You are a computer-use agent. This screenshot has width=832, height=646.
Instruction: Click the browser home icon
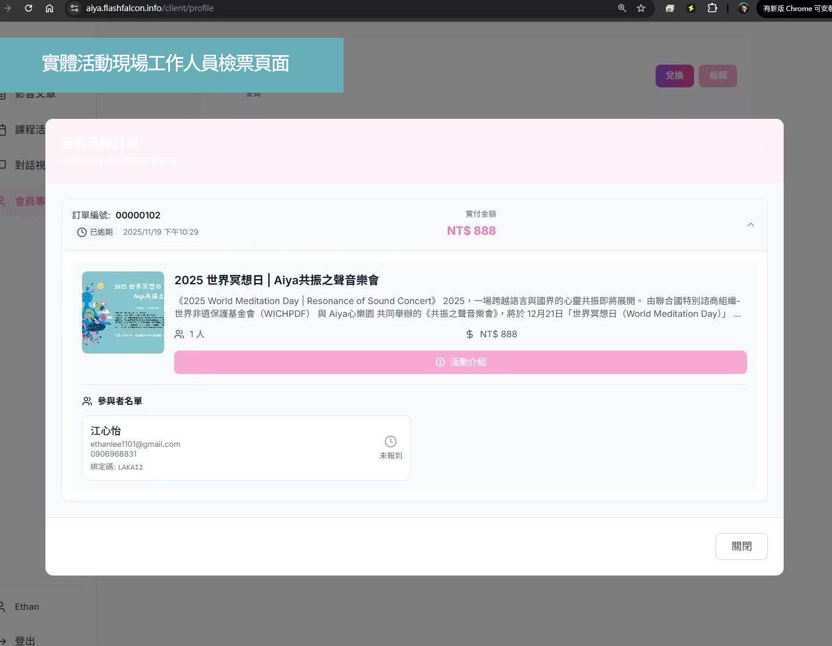(x=49, y=8)
